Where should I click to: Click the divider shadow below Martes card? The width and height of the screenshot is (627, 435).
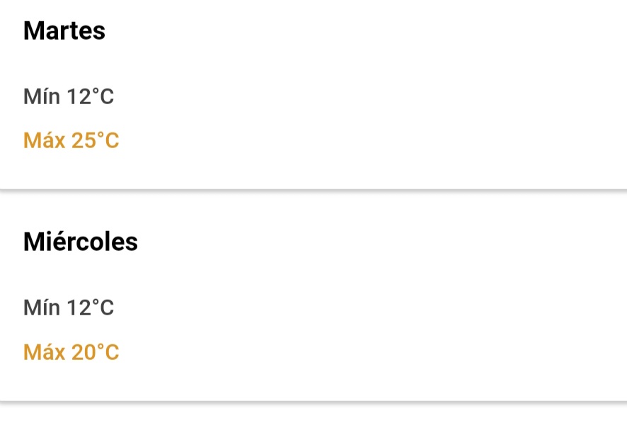coord(313,191)
